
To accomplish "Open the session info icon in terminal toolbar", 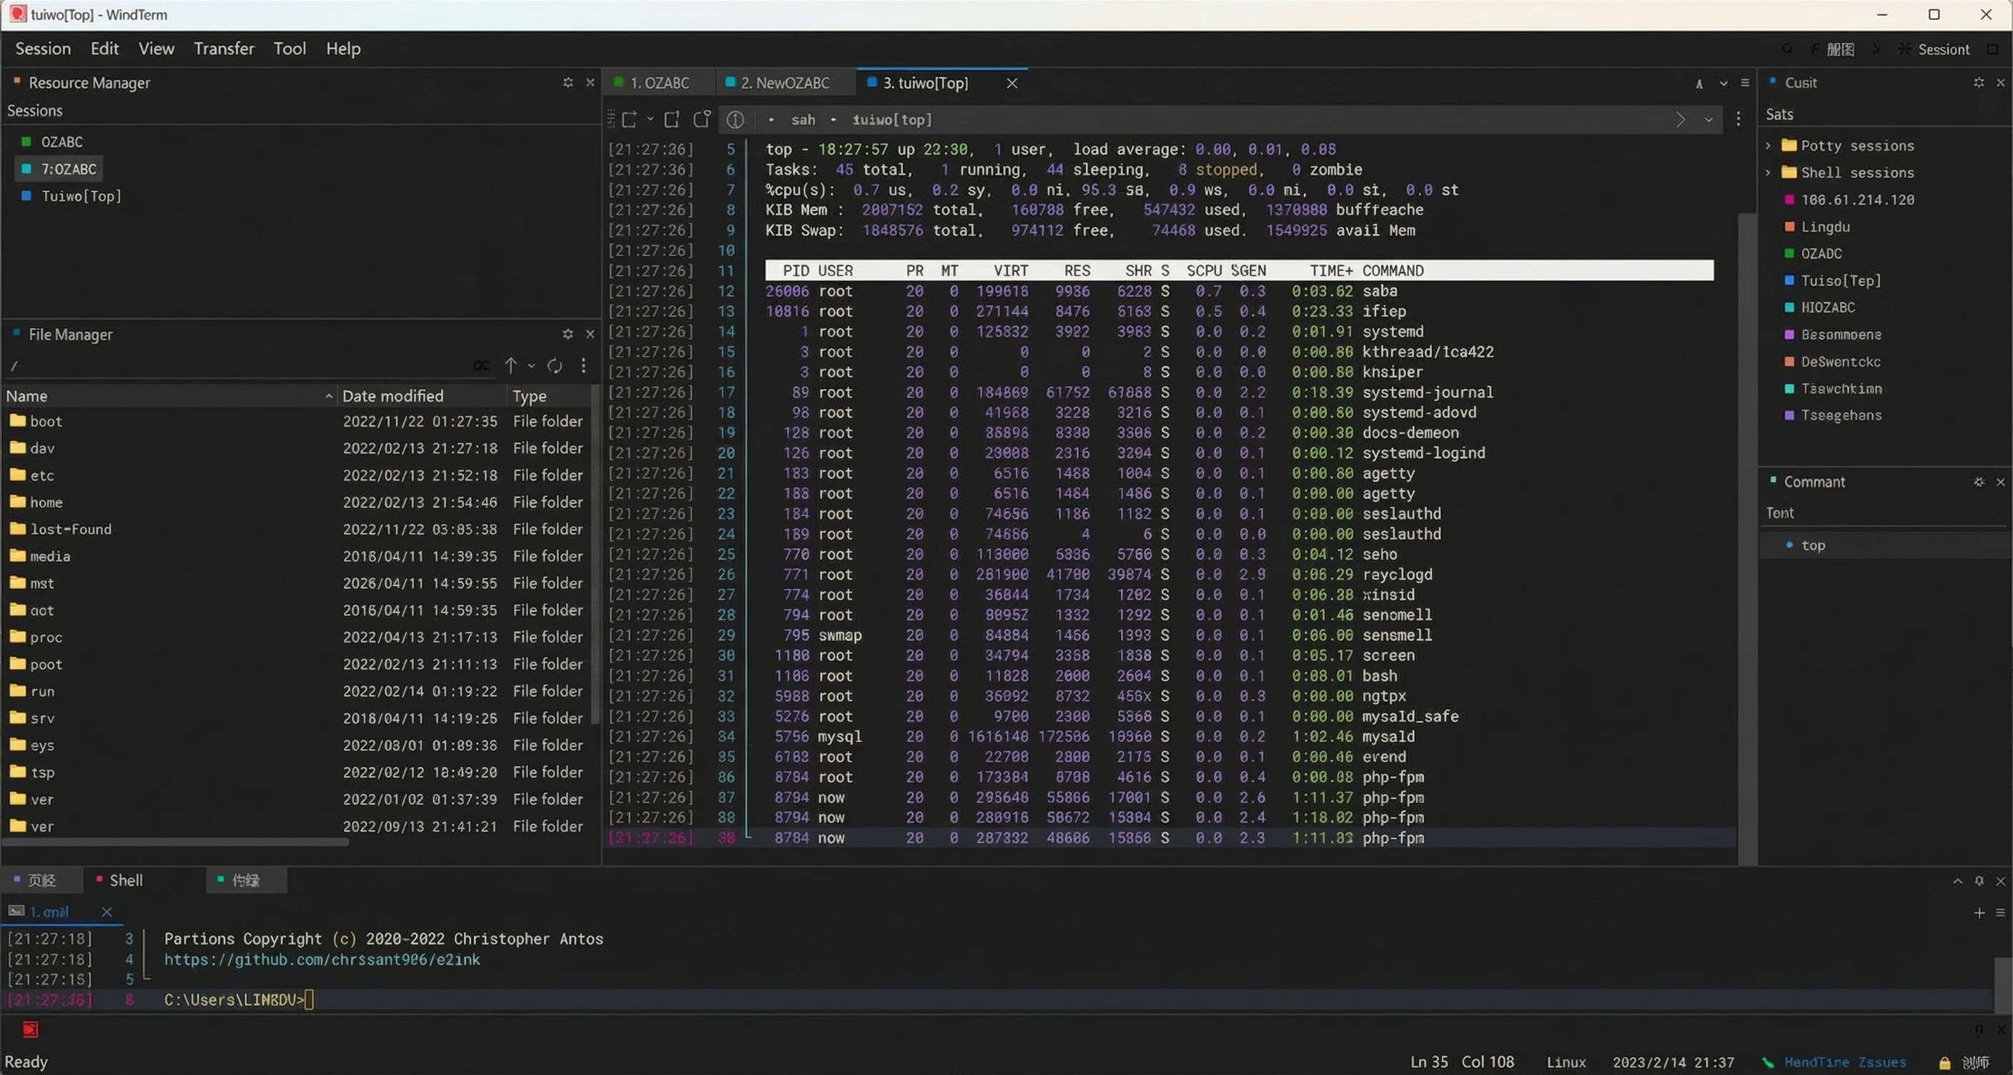I will coord(735,119).
